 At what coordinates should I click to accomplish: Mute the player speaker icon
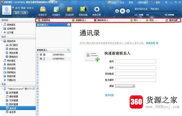click(x=166, y=15)
